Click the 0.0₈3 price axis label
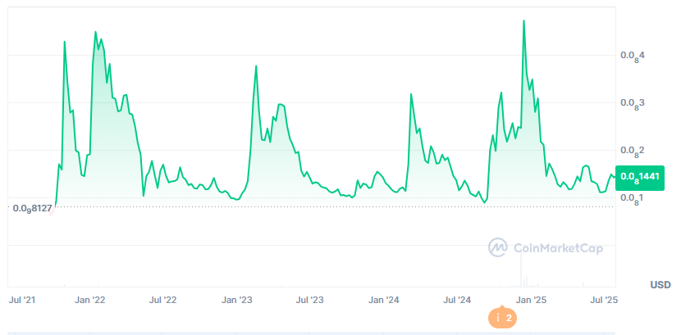Screen dimensions: 681x335 (x=632, y=103)
